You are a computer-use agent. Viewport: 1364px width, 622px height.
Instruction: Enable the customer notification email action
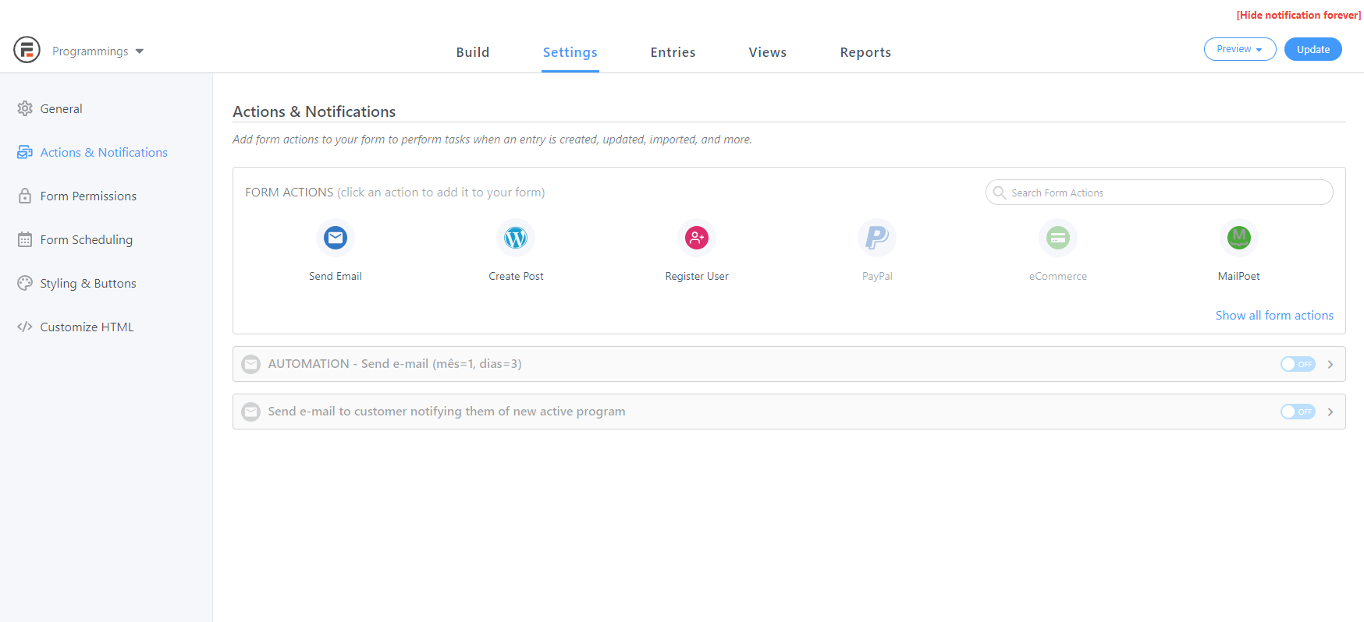pyautogui.click(x=1298, y=412)
